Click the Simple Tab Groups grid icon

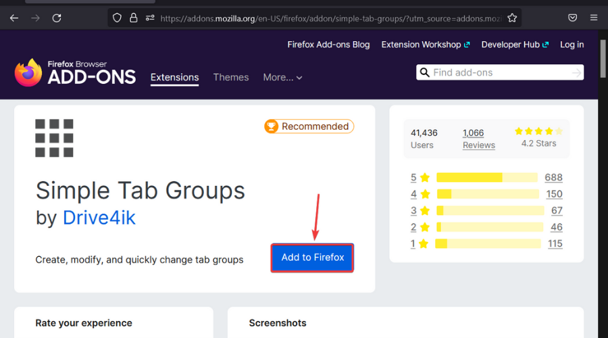pos(54,138)
